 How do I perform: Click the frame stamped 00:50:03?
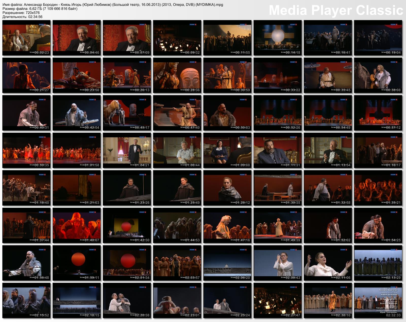(x=227, y=113)
